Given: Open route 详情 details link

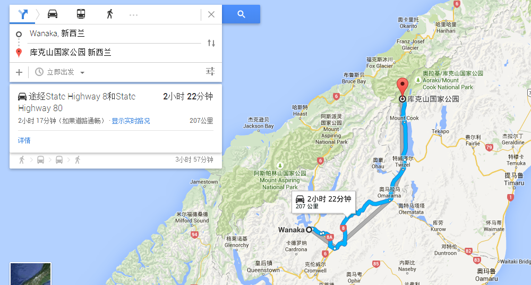Looking at the screenshot, I should click(x=24, y=140).
